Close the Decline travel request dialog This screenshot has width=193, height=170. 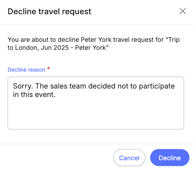coord(183,11)
